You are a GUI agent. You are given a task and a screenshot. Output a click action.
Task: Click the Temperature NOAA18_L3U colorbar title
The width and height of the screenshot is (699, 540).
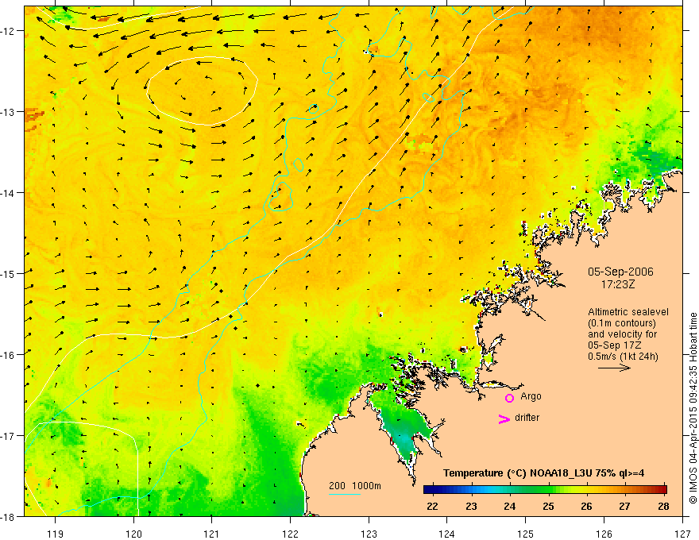(x=543, y=473)
